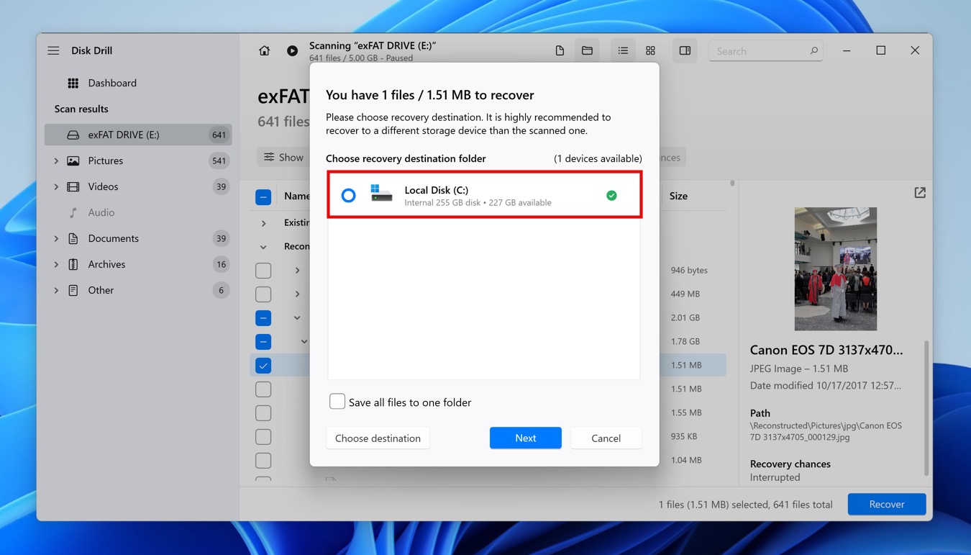This screenshot has height=555, width=971.
Task: Expand the Archives category
Action: (56, 265)
